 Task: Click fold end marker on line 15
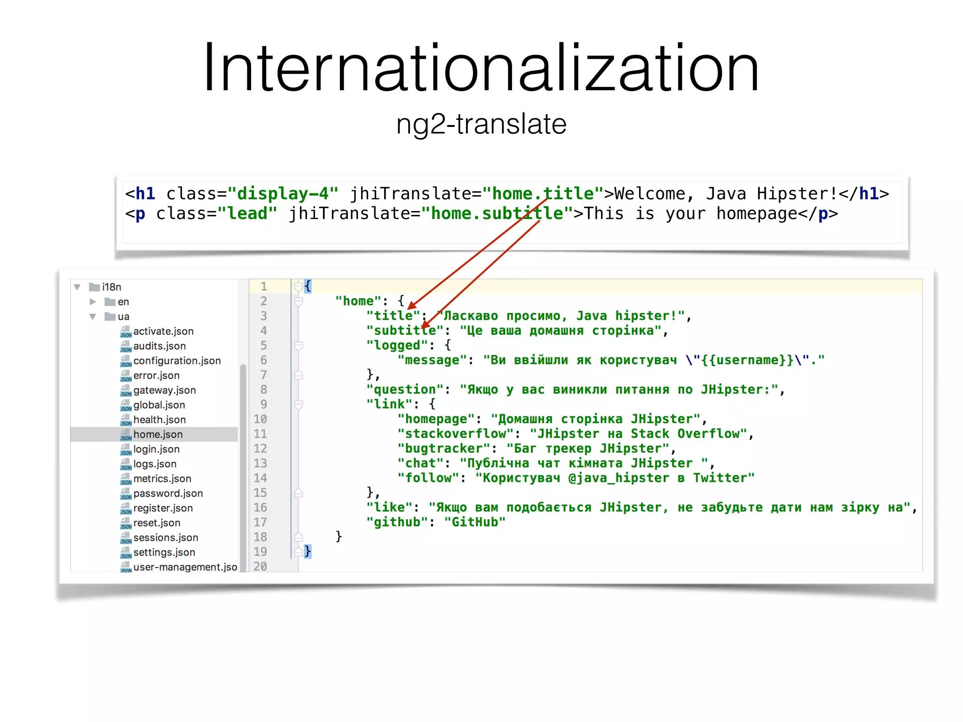coord(299,493)
